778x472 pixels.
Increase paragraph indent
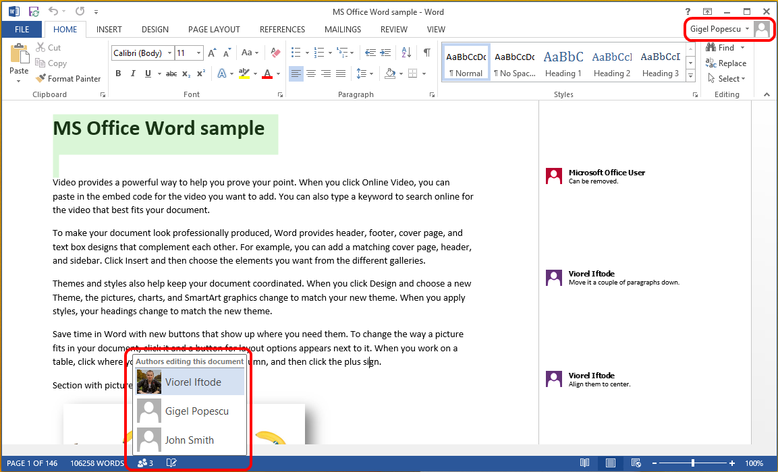385,53
